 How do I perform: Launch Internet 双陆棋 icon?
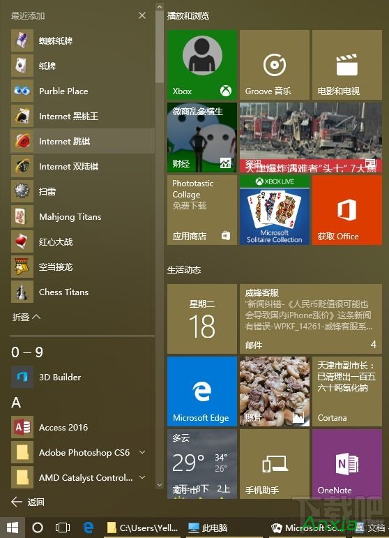pyautogui.click(x=22, y=166)
